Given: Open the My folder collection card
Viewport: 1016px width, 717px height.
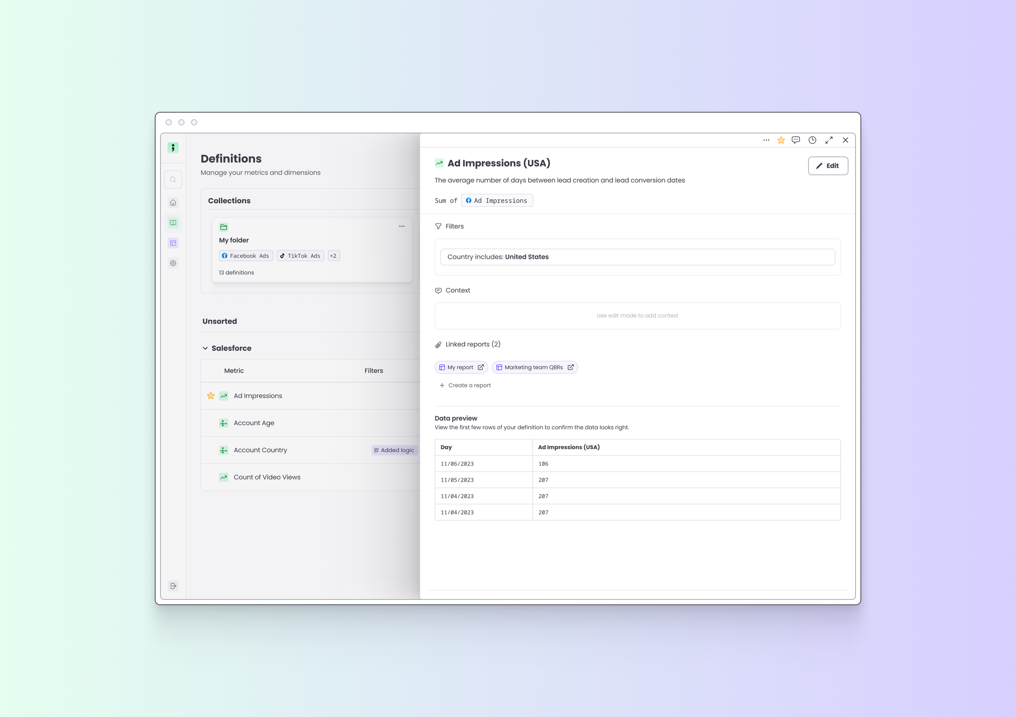Looking at the screenshot, I should coord(312,250).
